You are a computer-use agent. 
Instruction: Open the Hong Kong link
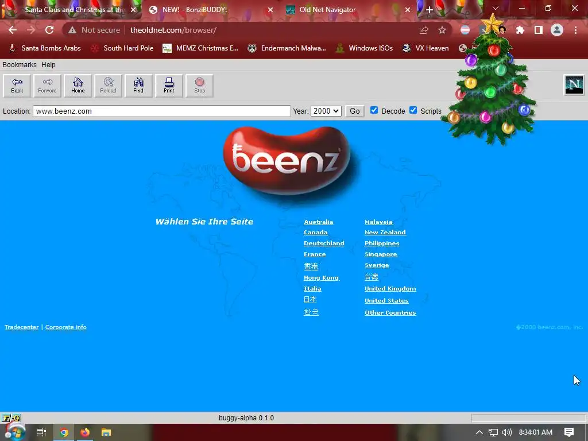tap(321, 278)
